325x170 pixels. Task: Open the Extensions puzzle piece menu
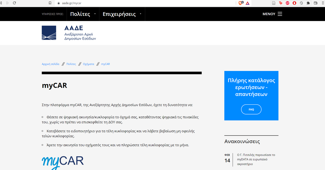[x=308, y=3]
